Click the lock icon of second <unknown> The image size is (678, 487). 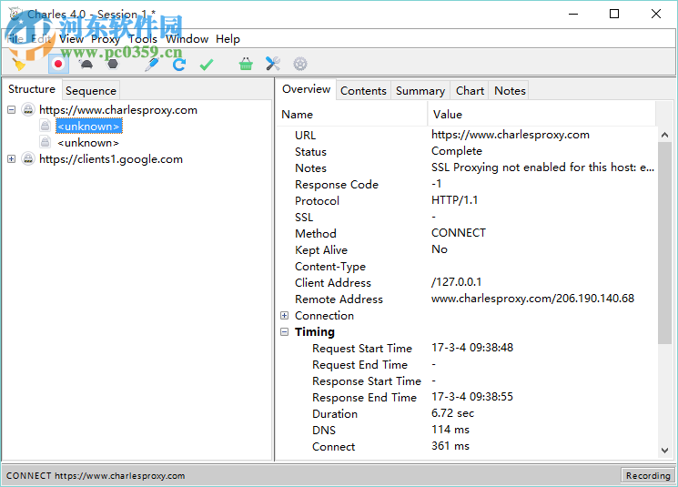click(x=46, y=142)
